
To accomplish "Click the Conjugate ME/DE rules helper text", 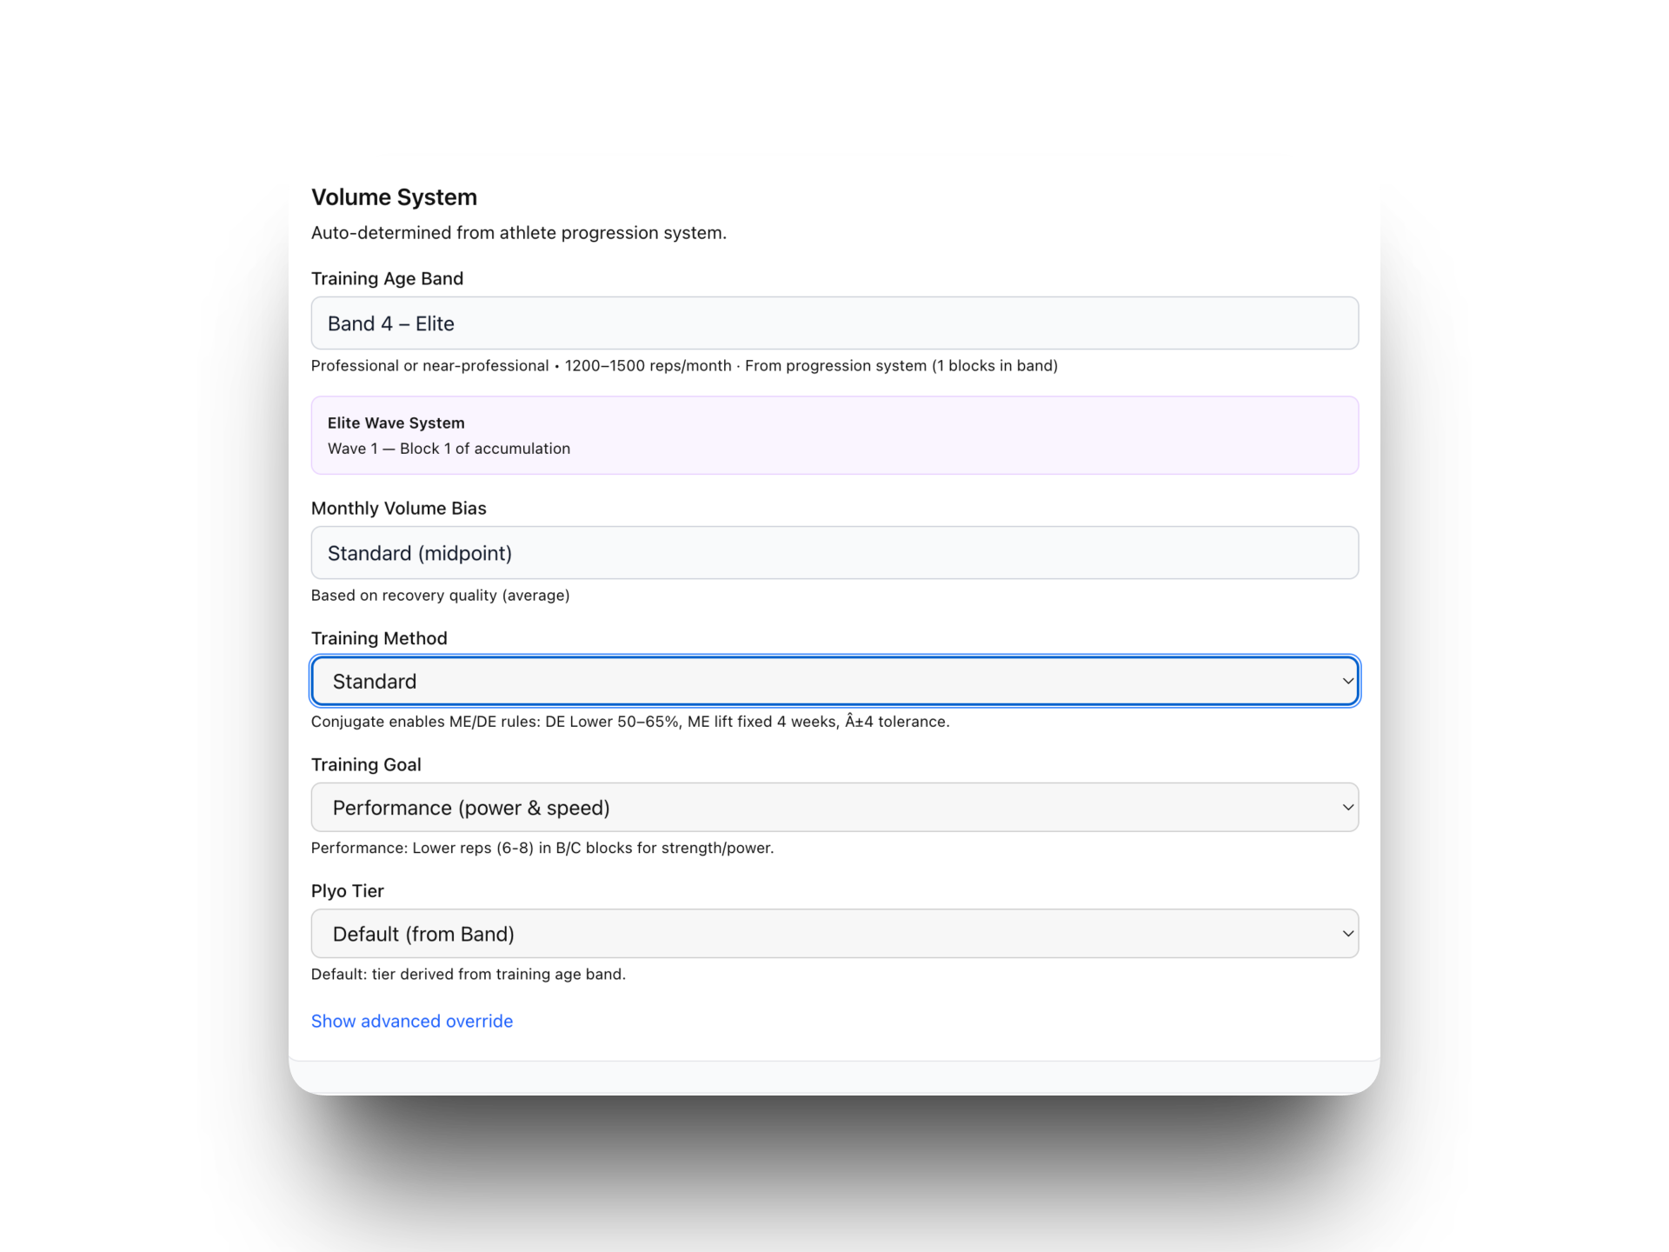I will tap(629, 722).
